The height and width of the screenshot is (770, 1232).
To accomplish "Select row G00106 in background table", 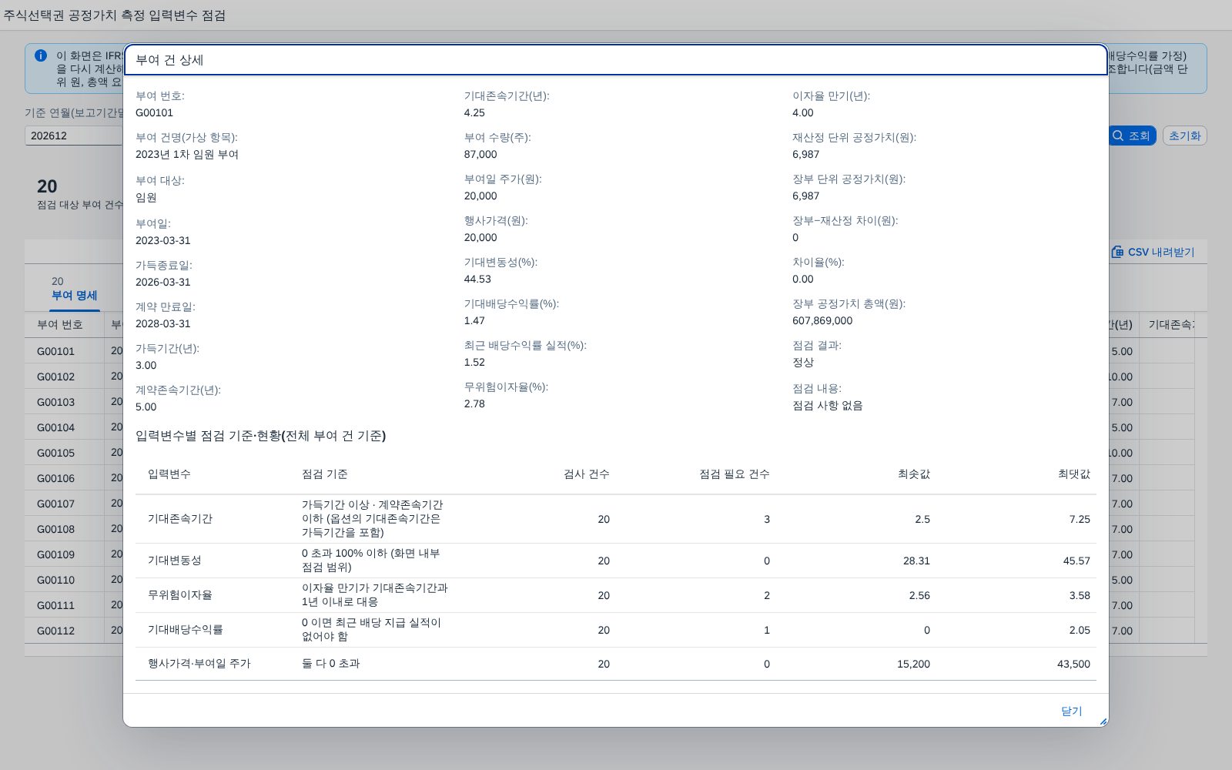I will click(55, 478).
